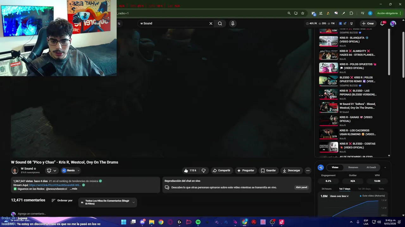Click the trophy icon in vidIQ bar

(352, 23)
